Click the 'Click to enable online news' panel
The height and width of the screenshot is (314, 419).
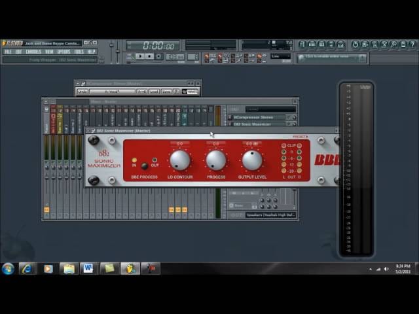point(332,58)
